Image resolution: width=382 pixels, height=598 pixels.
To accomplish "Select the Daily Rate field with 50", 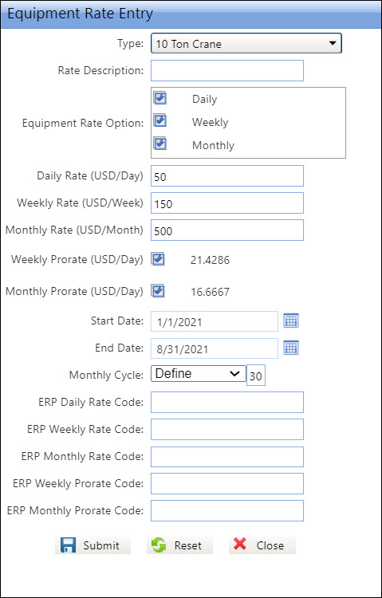I will point(227,176).
